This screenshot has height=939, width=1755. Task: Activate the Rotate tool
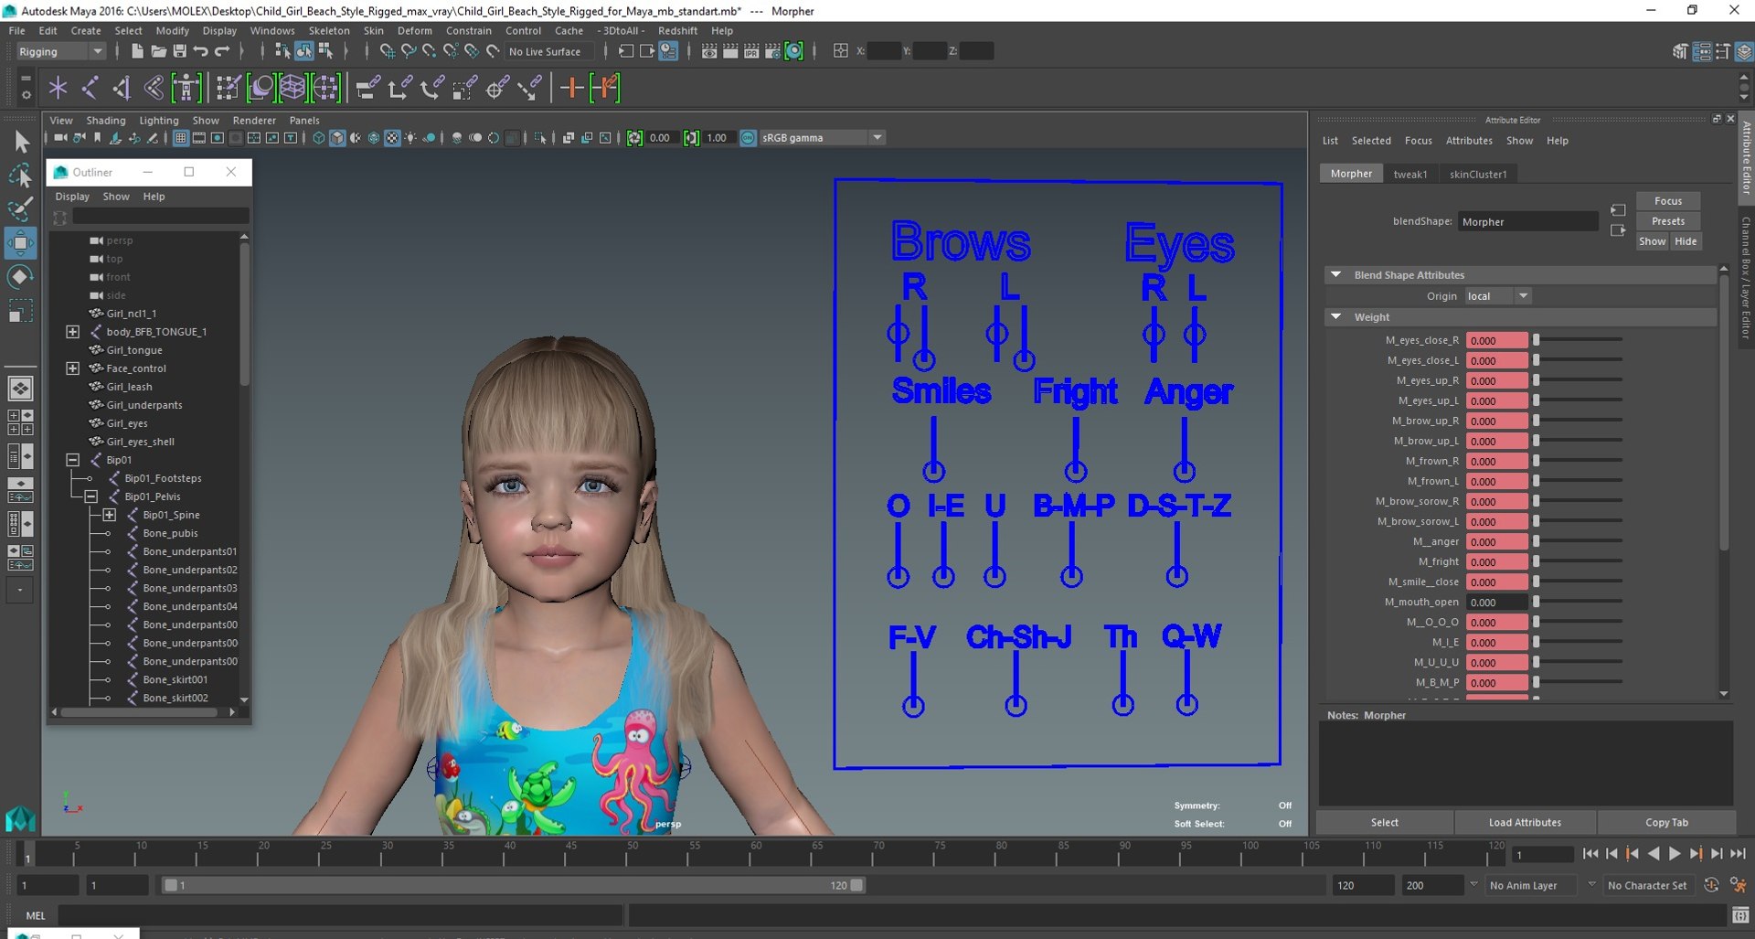21,277
